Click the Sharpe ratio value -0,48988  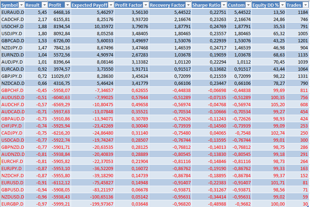[x=217, y=204]
